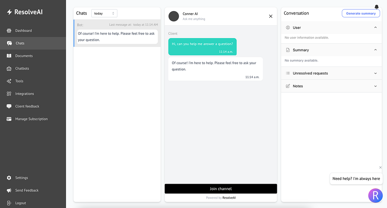Click the Integrations grid icon

(9, 94)
